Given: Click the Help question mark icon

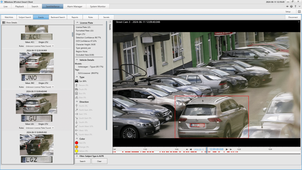Looking at the screenshot, I should (291, 6).
